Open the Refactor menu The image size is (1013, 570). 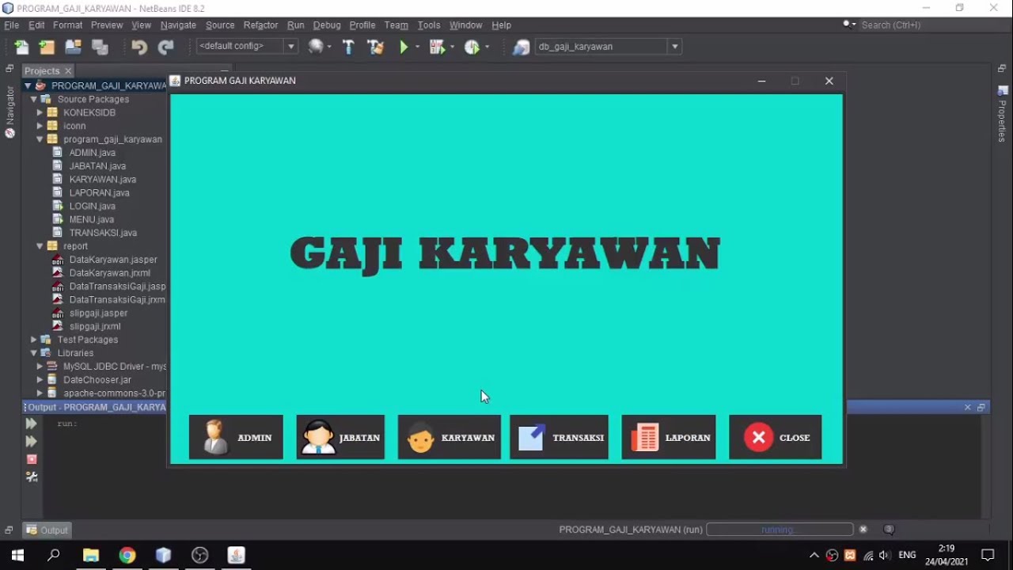(x=260, y=25)
